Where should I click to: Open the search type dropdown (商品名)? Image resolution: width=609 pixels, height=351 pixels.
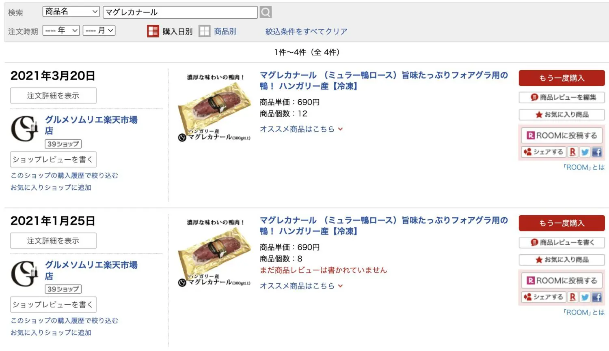(71, 12)
